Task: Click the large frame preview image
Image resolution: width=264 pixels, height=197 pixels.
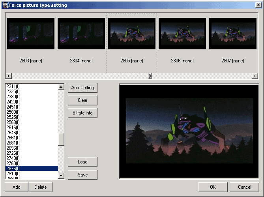Action: click(189, 131)
